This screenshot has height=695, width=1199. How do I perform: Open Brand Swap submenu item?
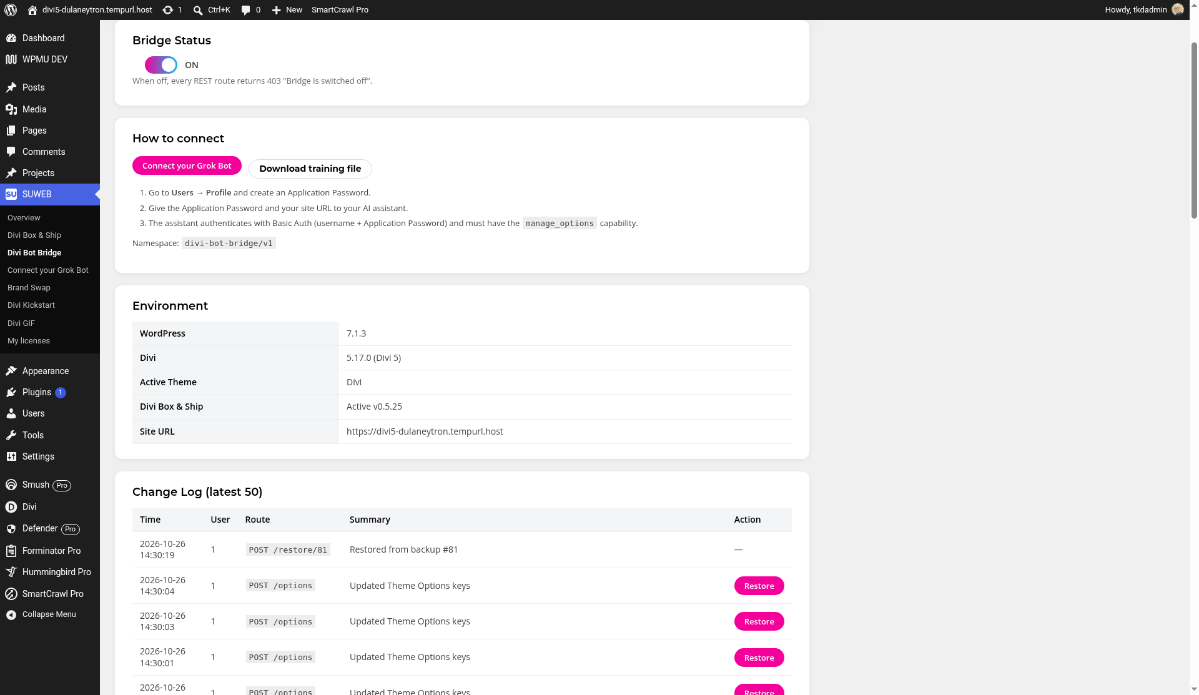point(29,288)
